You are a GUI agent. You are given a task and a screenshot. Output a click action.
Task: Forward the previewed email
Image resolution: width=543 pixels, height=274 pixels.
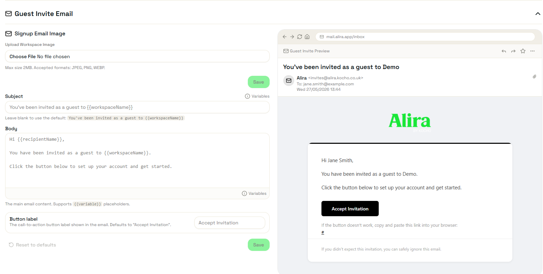click(x=513, y=51)
